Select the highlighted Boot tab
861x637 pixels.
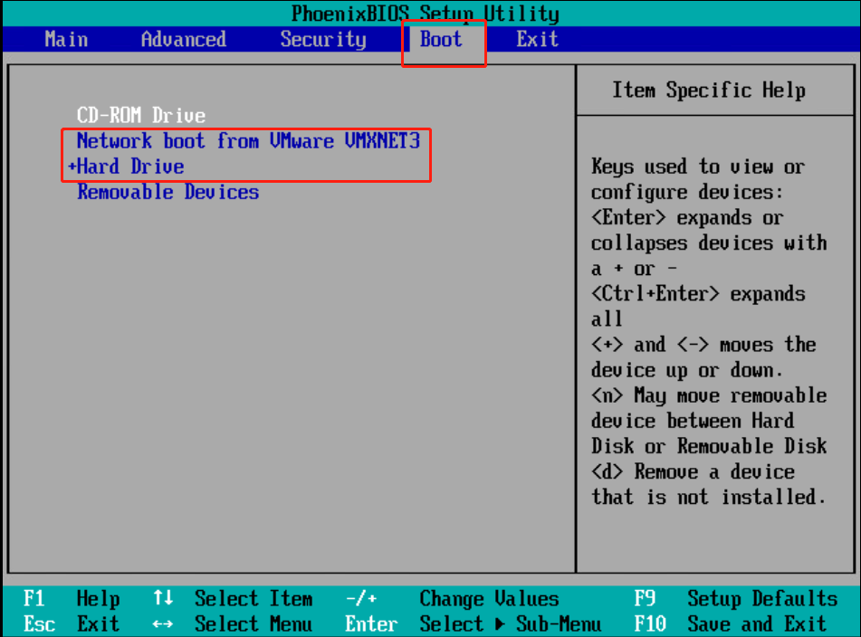441,40
